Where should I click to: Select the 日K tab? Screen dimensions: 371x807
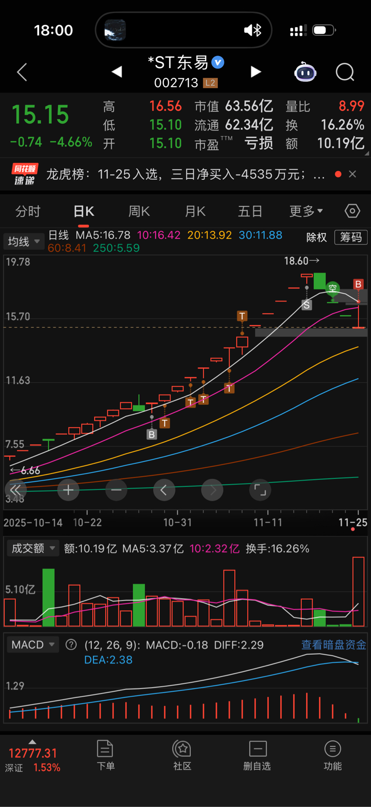tap(84, 212)
